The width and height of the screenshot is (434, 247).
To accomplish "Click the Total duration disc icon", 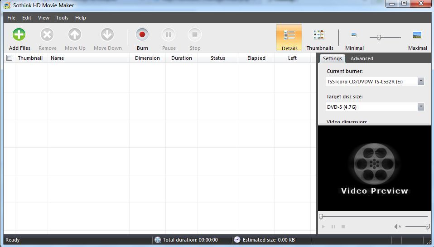I will click(x=158, y=240).
